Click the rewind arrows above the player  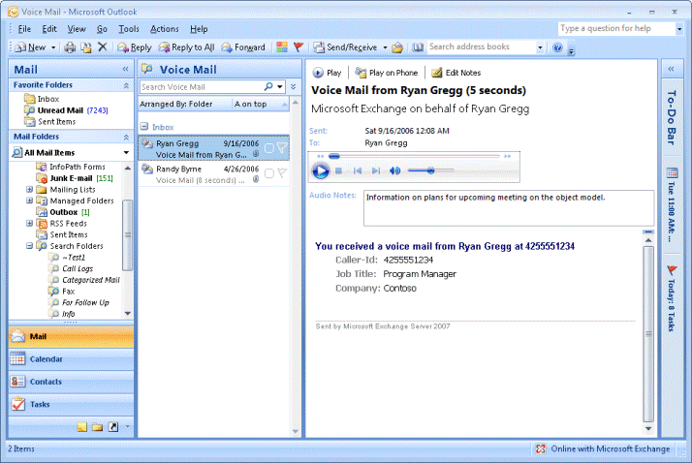point(320,156)
